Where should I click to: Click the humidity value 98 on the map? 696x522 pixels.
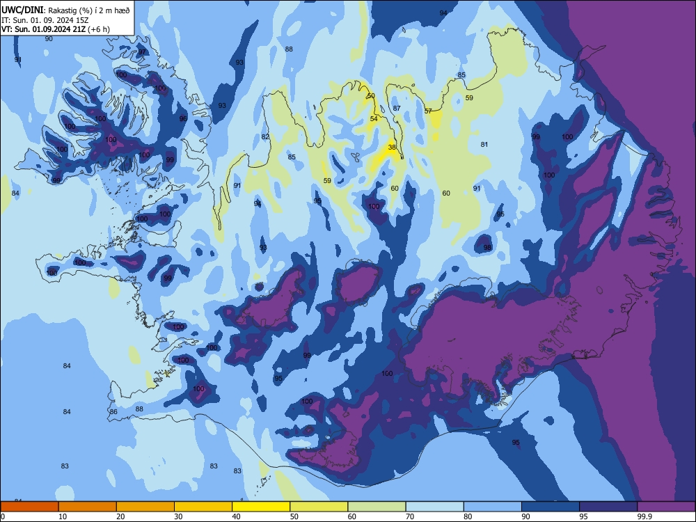point(487,247)
